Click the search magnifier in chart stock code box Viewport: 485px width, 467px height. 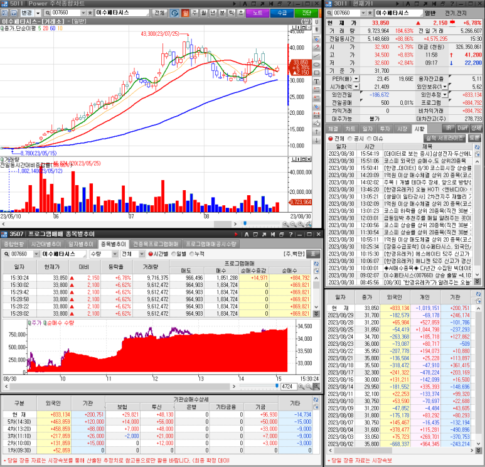[x=48, y=13]
